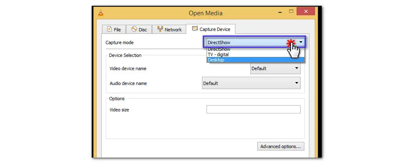Open the Audio device name dropdown
Image resolution: width=413 pixels, height=165 pixels.
[251, 83]
